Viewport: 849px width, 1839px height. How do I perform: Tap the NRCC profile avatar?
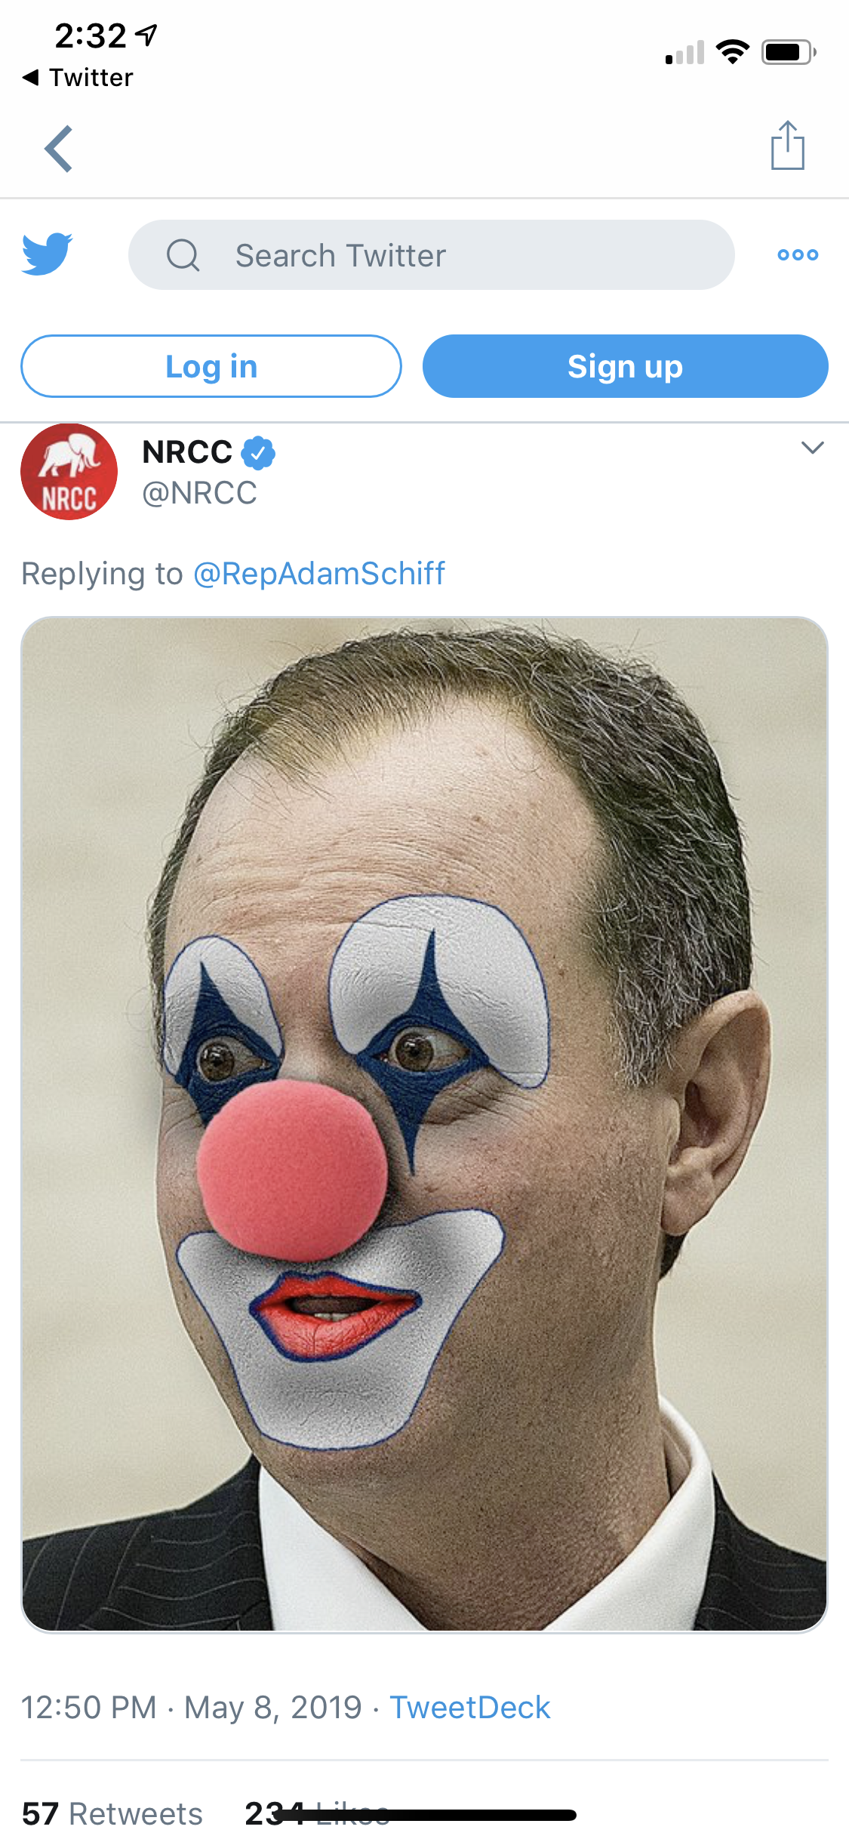coord(69,471)
